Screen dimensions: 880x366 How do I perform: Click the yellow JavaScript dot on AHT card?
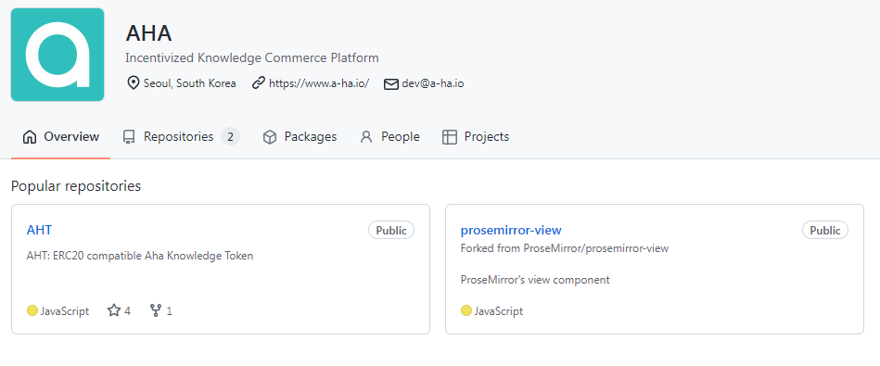point(32,310)
